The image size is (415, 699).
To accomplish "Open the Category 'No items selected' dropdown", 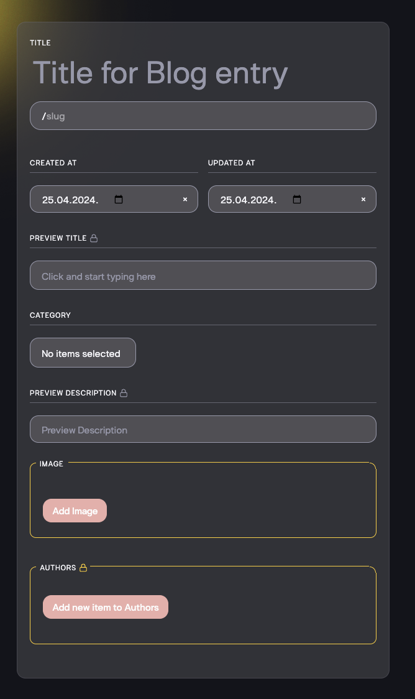I will tap(83, 353).
